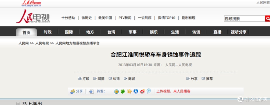Click the 人民网 breadcrumb link

pos(23,43)
